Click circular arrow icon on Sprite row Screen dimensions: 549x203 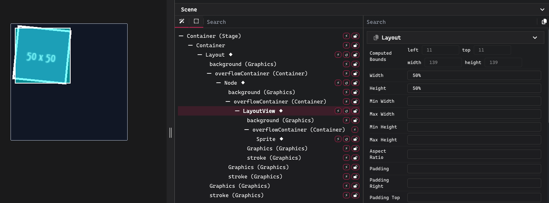(346, 139)
